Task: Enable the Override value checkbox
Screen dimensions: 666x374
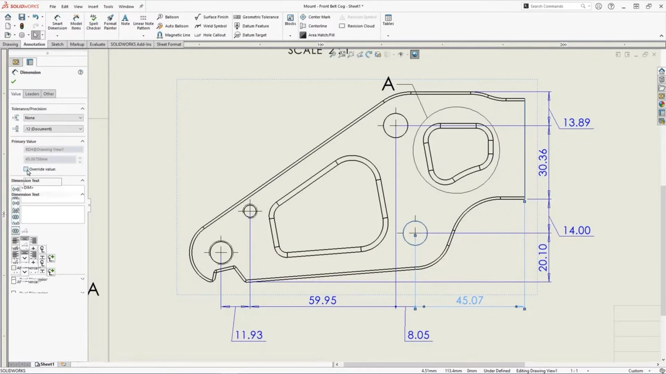Action: (26, 169)
